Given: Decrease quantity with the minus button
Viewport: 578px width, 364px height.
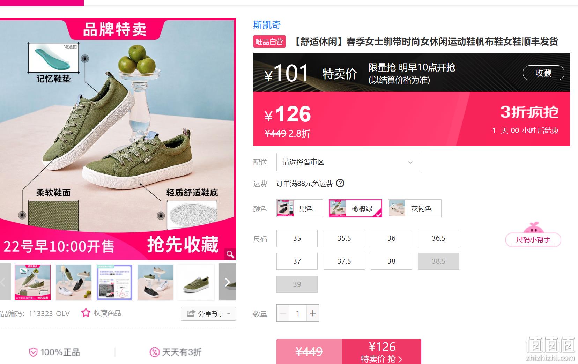Looking at the screenshot, I should (x=283, y=313).
